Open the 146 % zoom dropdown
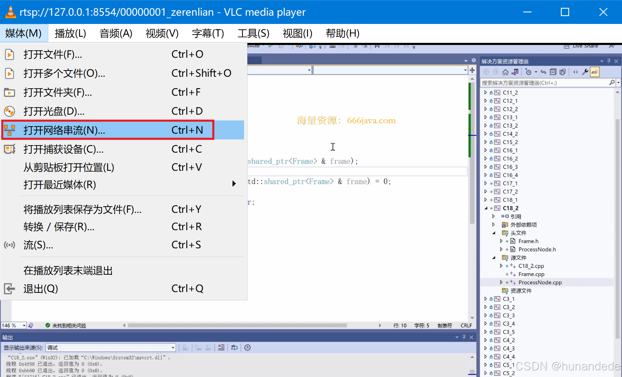Viewport: 622px width, 377px height. 24,325
